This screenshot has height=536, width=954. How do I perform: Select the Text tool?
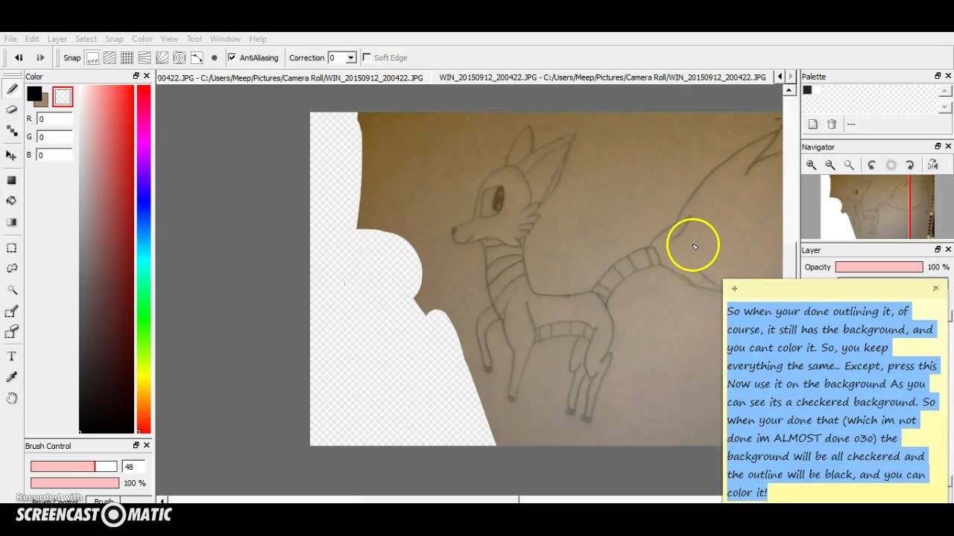coord(12,357)
